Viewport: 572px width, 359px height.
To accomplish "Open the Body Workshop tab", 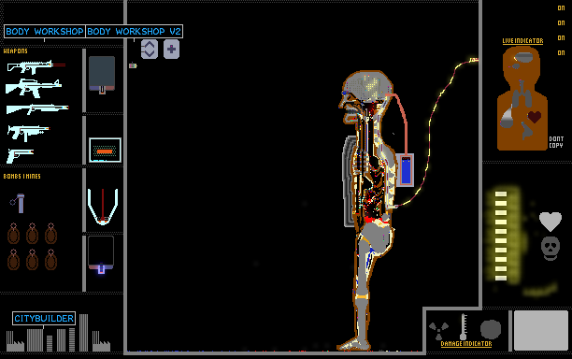I will coord(45,32).
